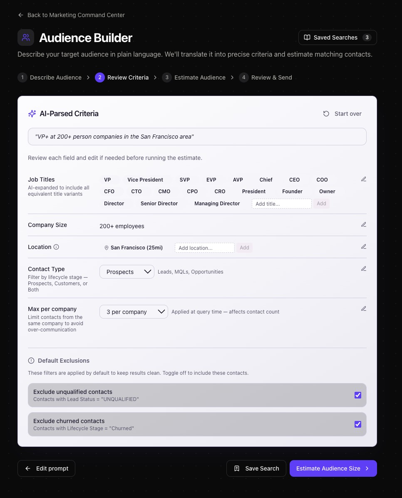Click the Location info icon

click(56, 247)
